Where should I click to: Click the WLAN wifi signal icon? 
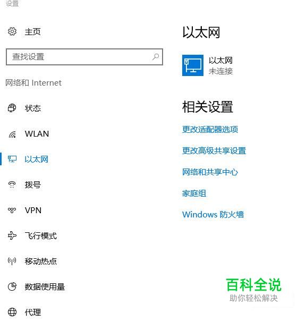point(12,134)
